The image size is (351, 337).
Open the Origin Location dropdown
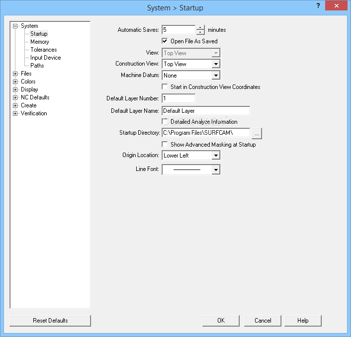216,156
